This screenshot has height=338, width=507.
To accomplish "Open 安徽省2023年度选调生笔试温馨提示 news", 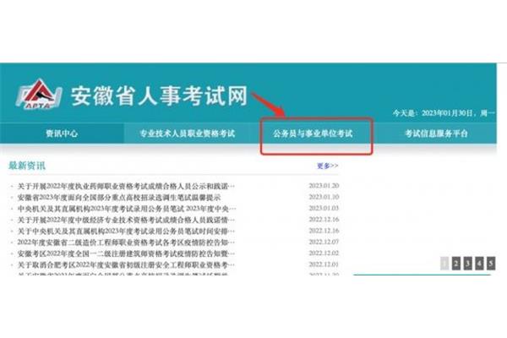I will point(119,197).
